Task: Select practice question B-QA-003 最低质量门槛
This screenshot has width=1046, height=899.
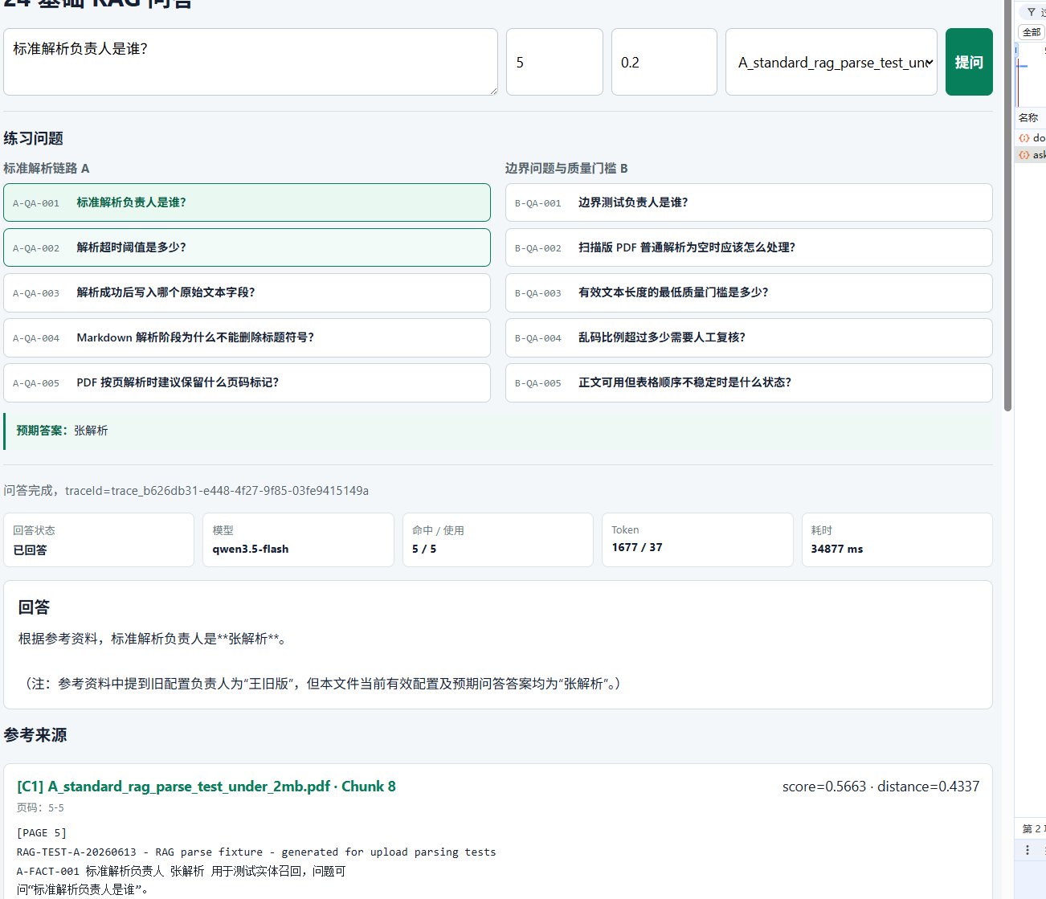Action: (749, 292)
